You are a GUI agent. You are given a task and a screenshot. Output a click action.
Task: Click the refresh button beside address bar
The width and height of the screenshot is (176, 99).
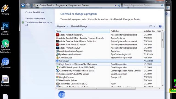[119, 5]
